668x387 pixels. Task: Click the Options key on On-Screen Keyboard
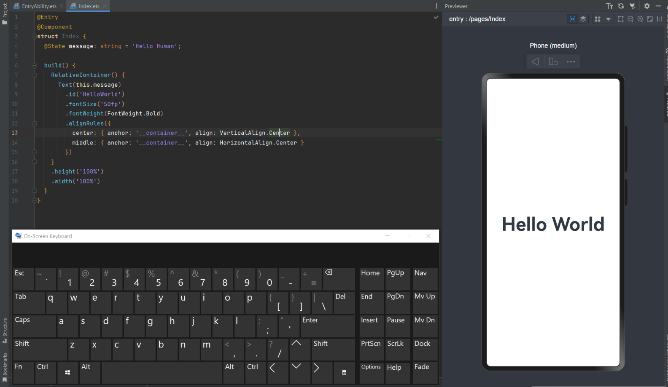pyautogui.click(x=371, y=372)
